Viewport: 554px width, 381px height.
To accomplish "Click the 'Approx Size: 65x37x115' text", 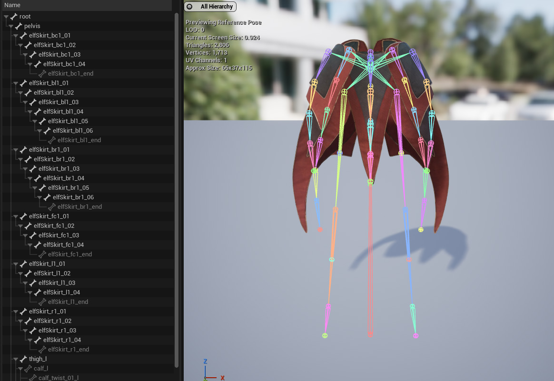I will click(219, 68).
